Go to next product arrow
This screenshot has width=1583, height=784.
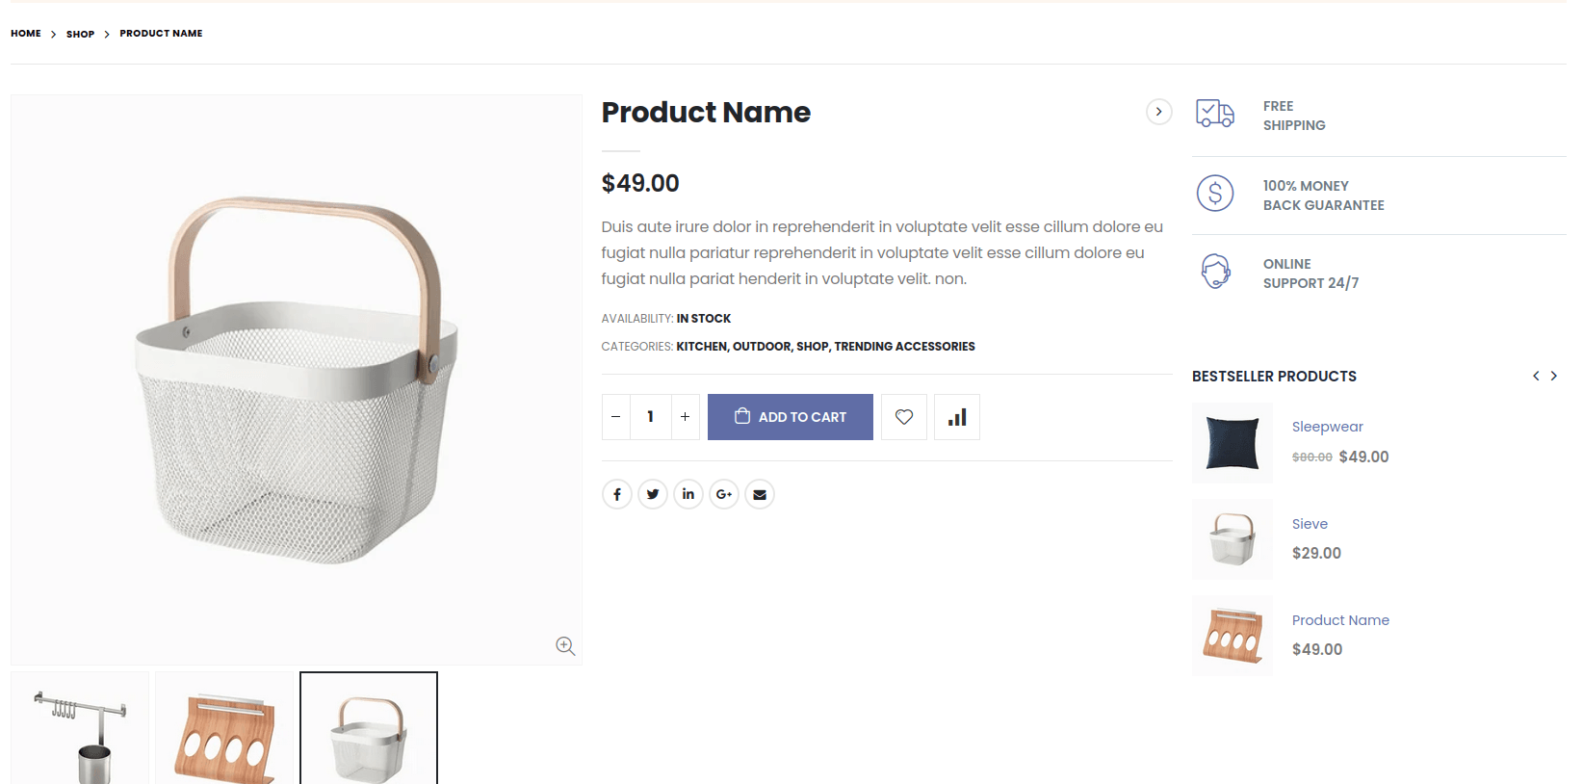point(1158,112)
